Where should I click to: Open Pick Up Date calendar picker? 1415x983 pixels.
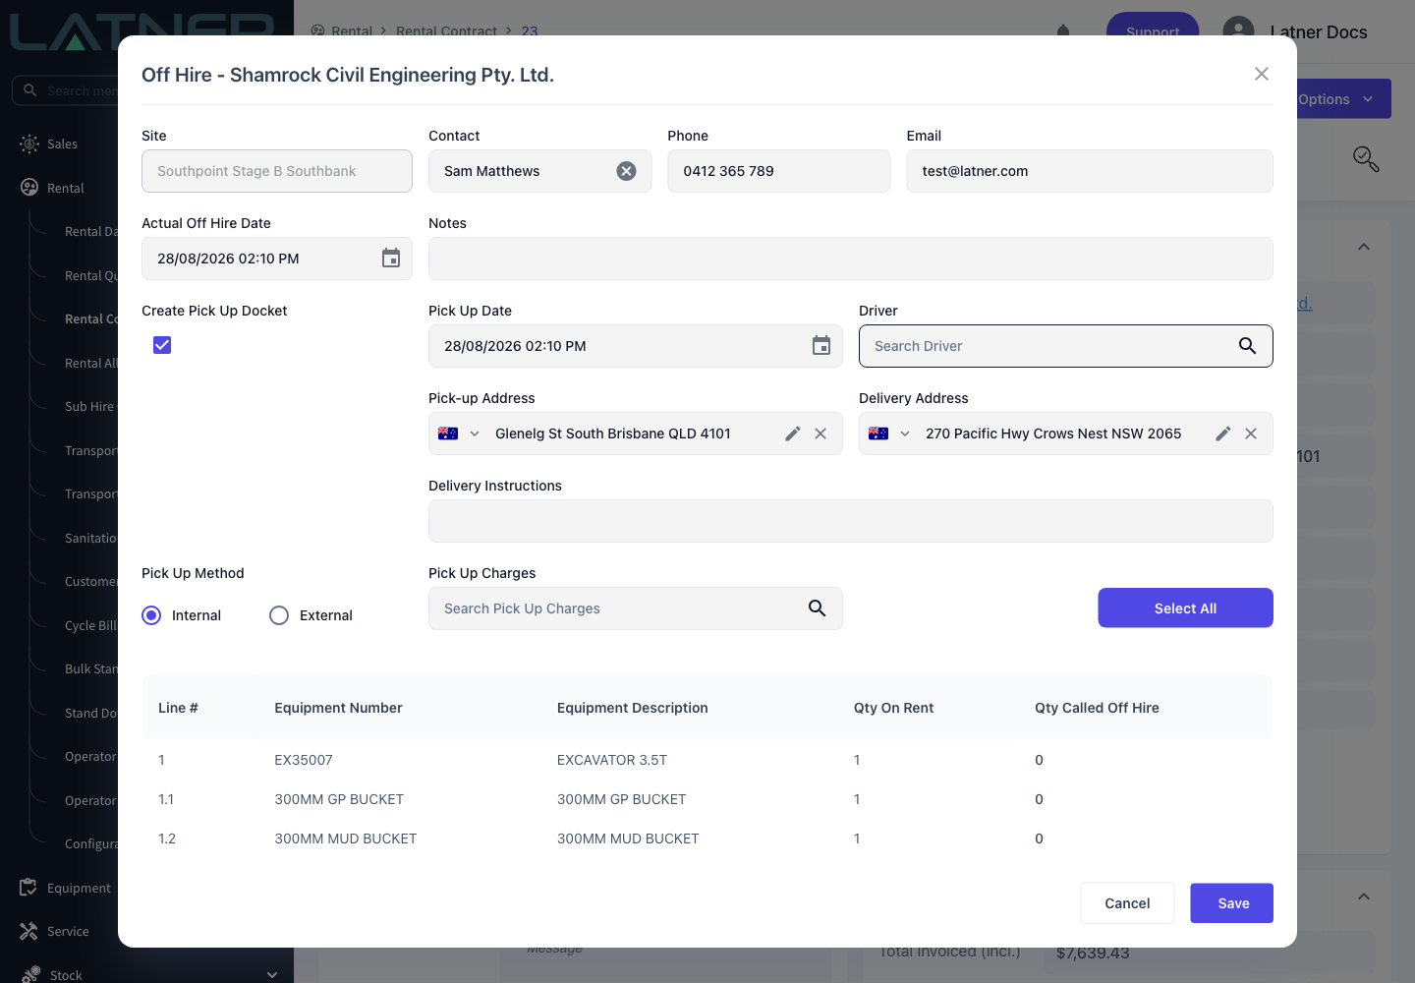(821, 346)
